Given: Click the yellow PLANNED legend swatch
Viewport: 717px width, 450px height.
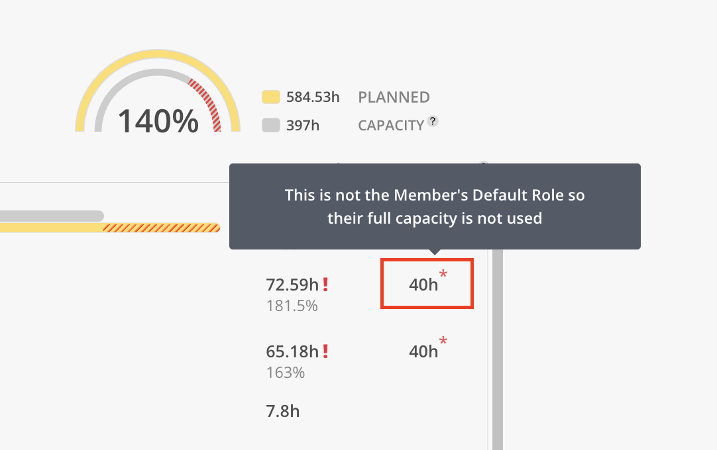Looking at the screenshot, I should pyautogui.click(x=271, y=97).
